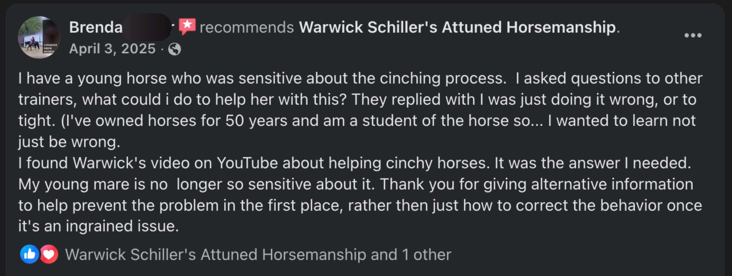Select the April 3, 2025 timestamp

(112, 49)
